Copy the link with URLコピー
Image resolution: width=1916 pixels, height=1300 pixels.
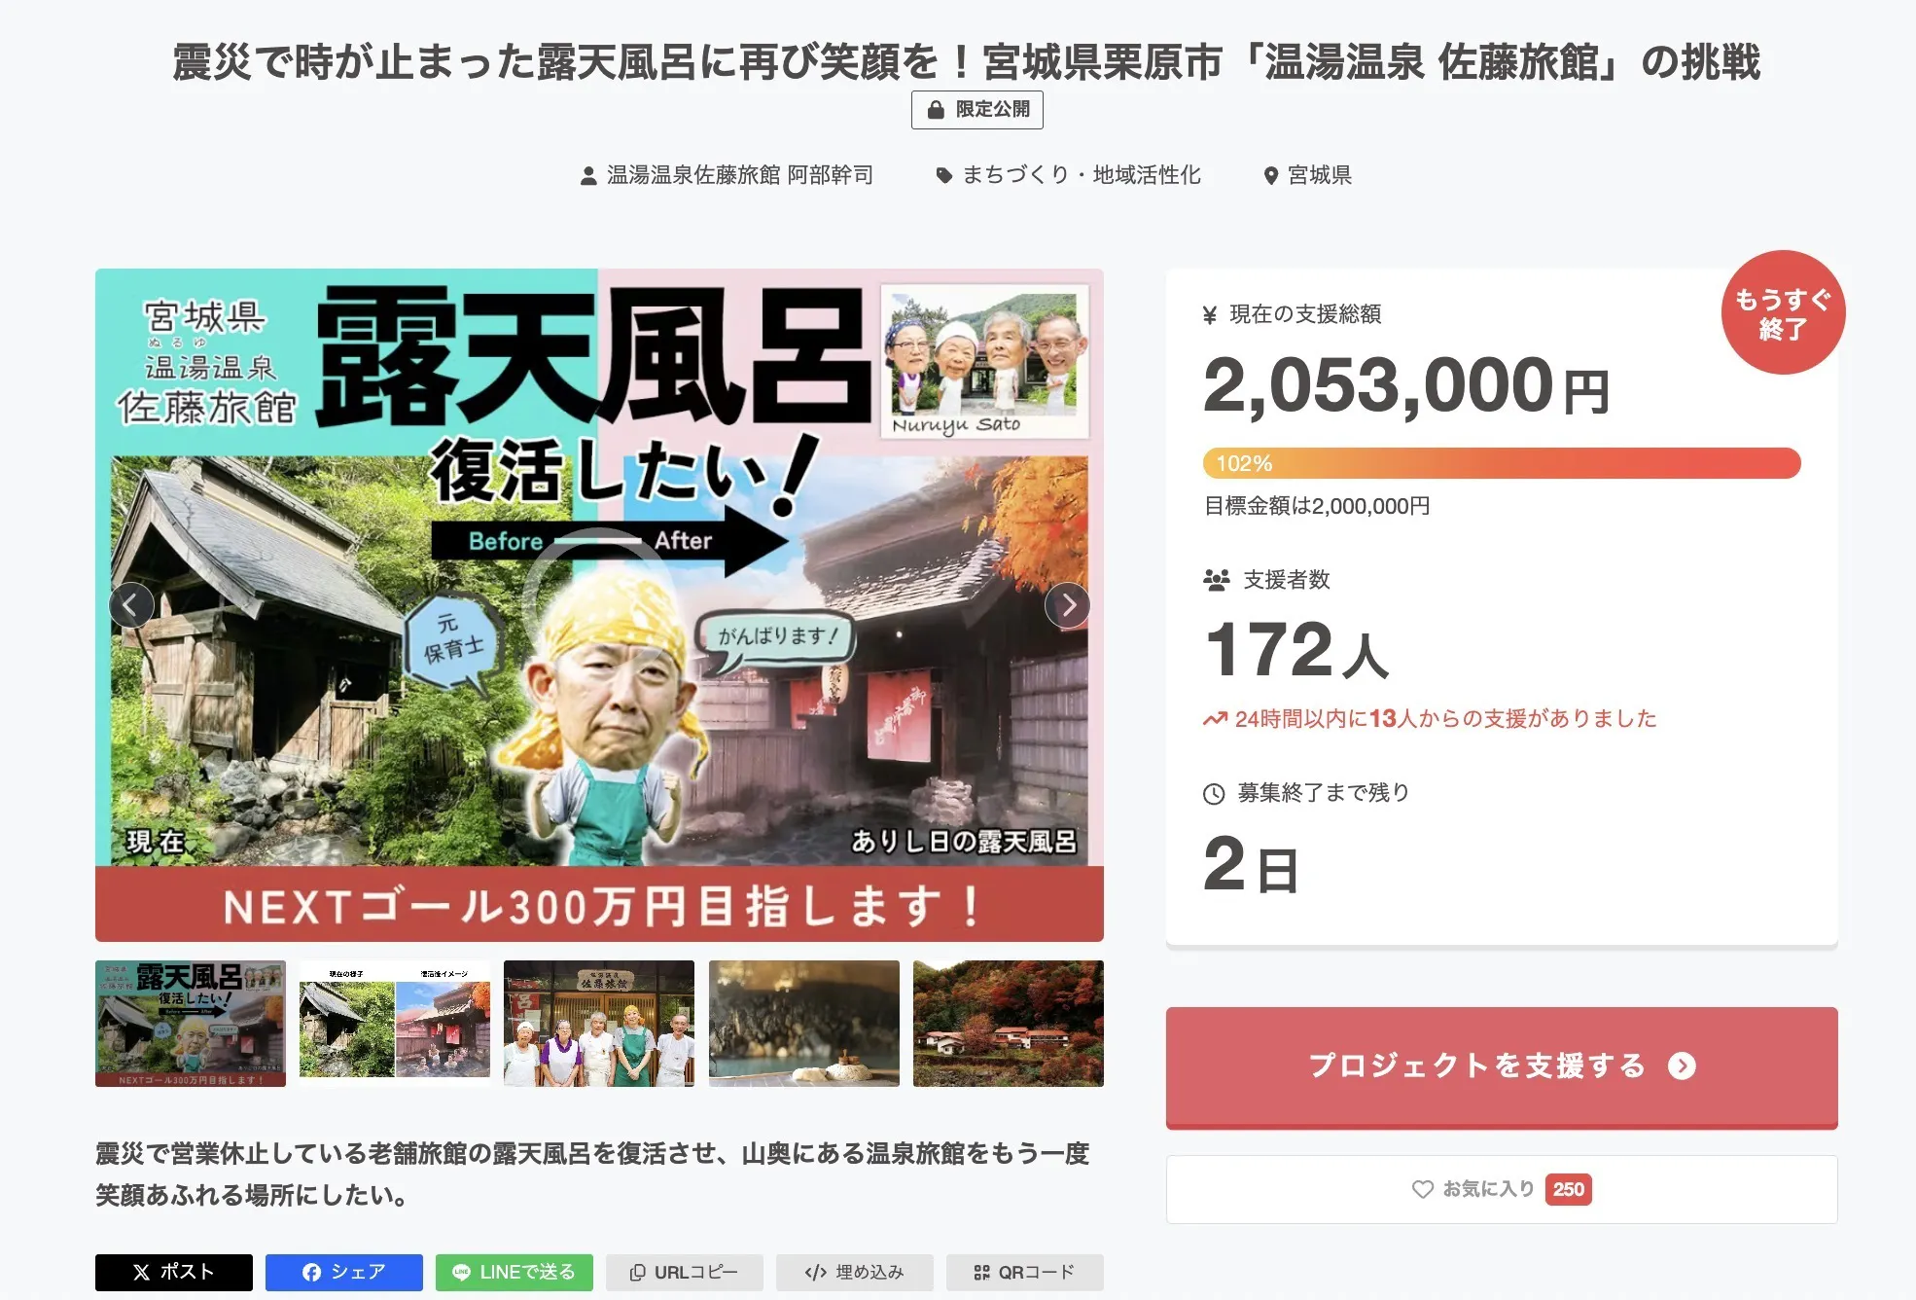pos(685,1272)
